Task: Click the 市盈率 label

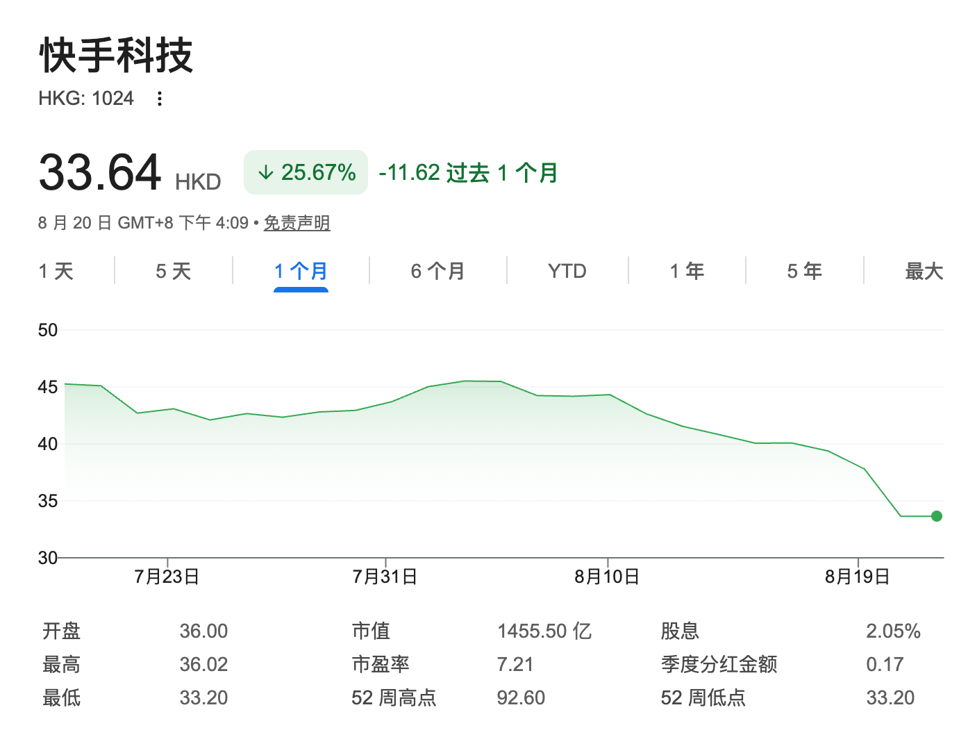Action: coord(381,664)
